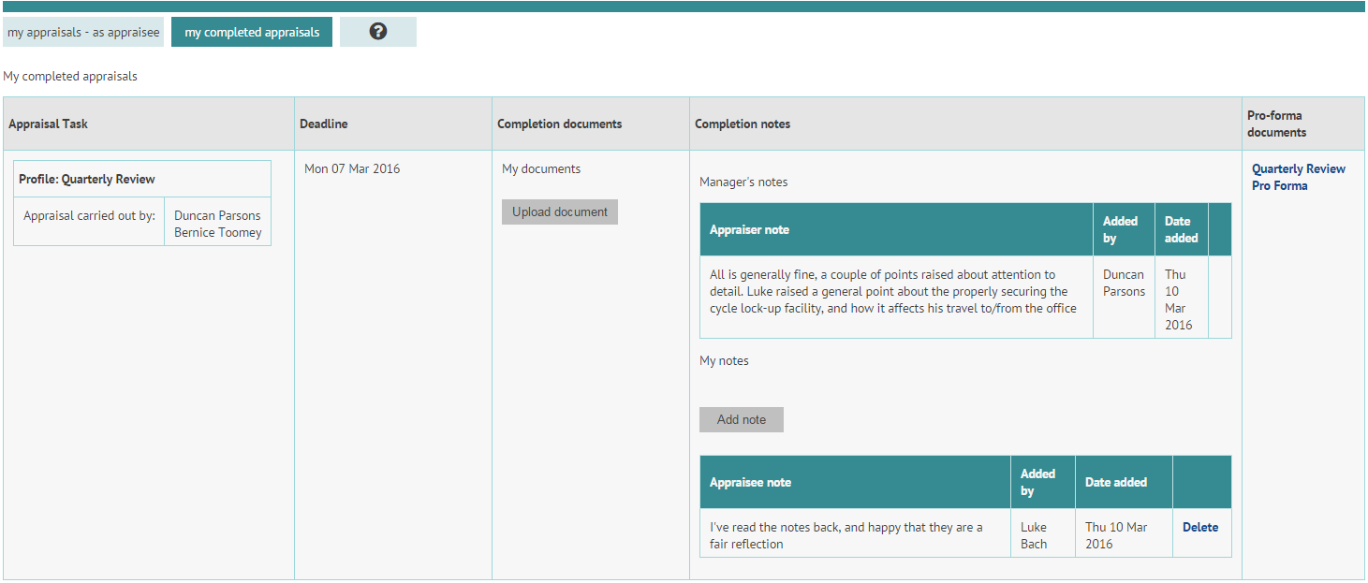The width and height of the screenshot is (1368, 583).
Task: Select the 'Profile: Quarterly Review' heading cell
Action: click(x=141, y=178)
